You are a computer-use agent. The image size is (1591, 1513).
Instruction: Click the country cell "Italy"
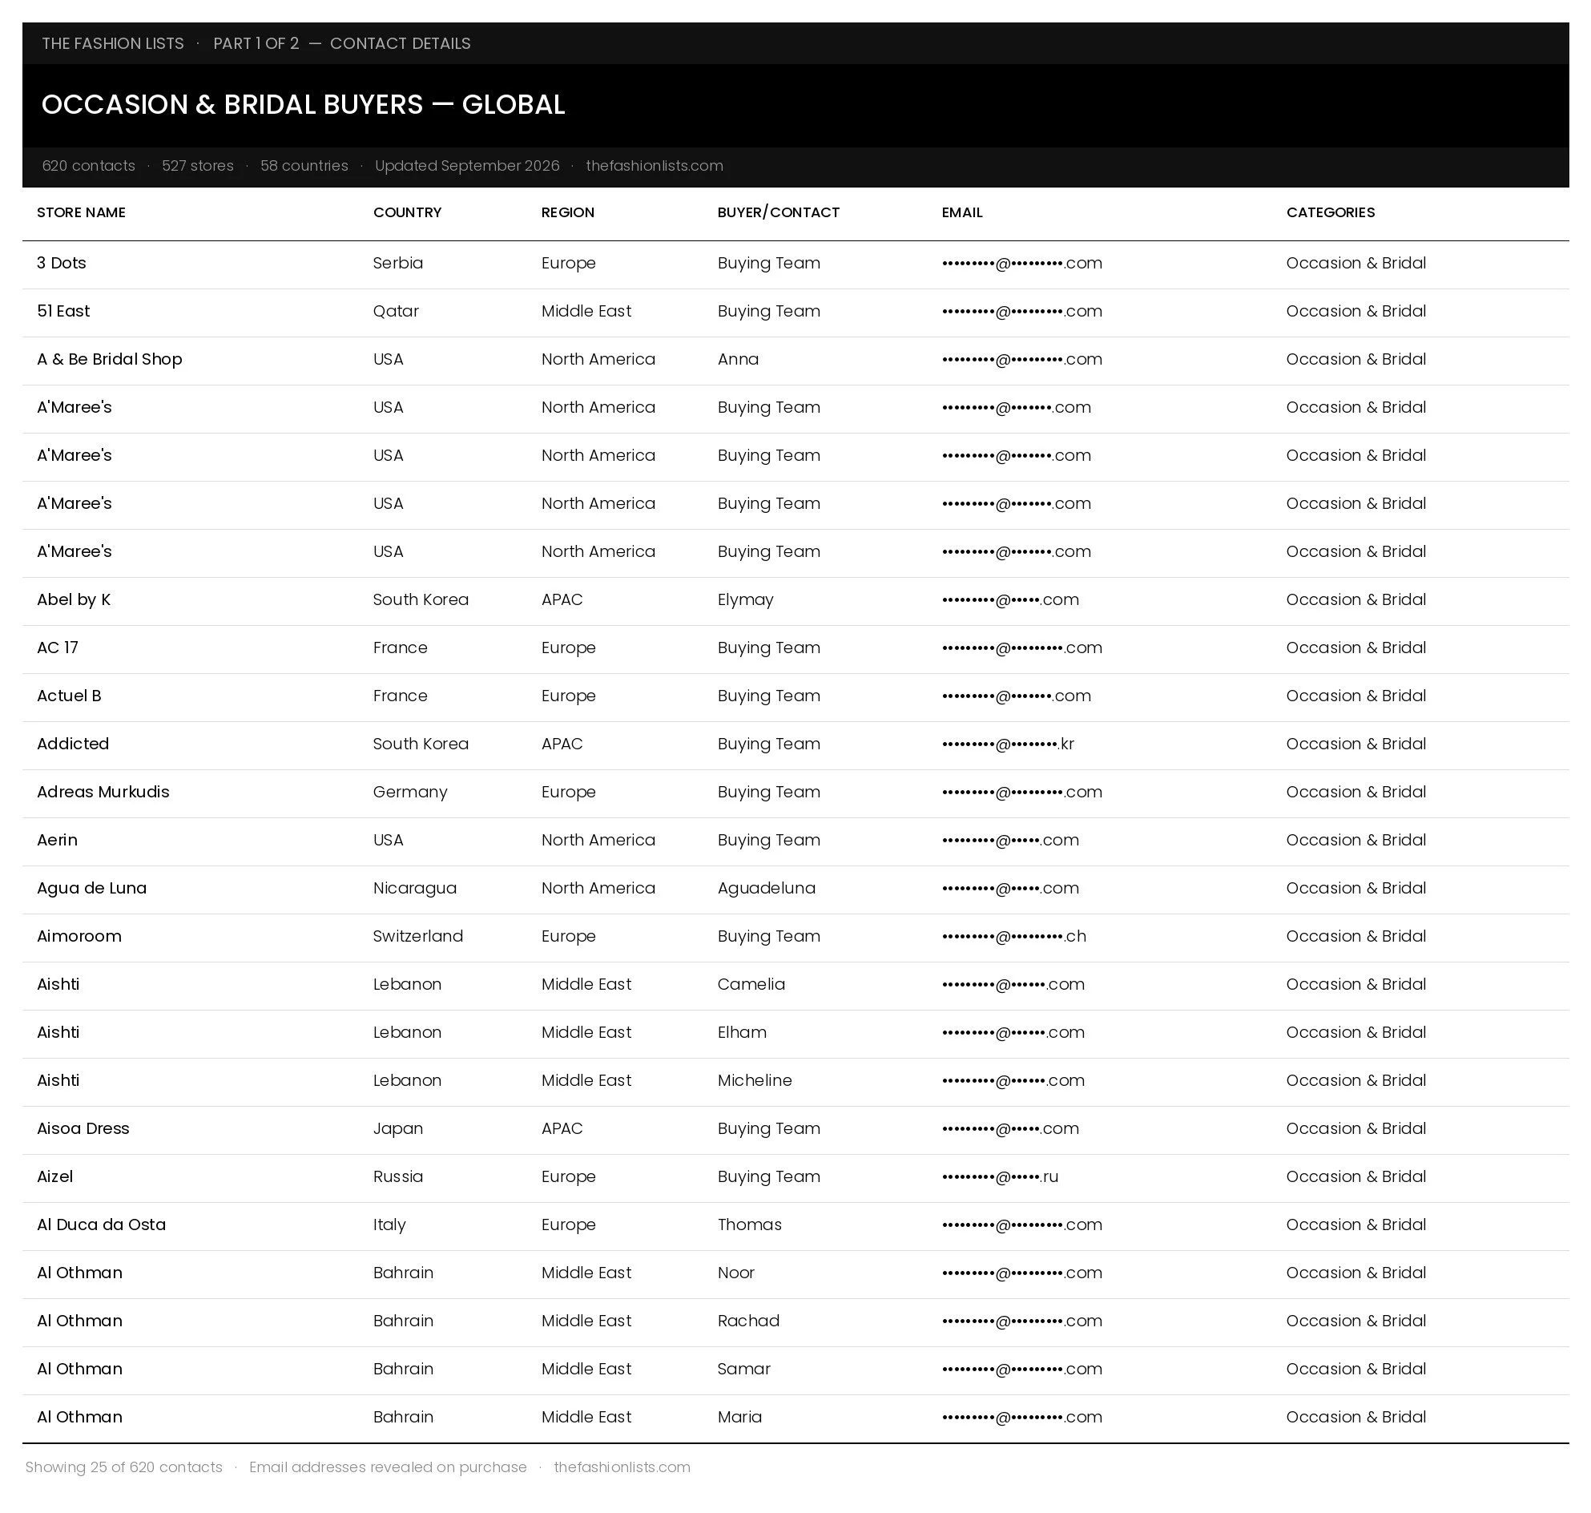pyautogui.click(x=389, y=1225)
